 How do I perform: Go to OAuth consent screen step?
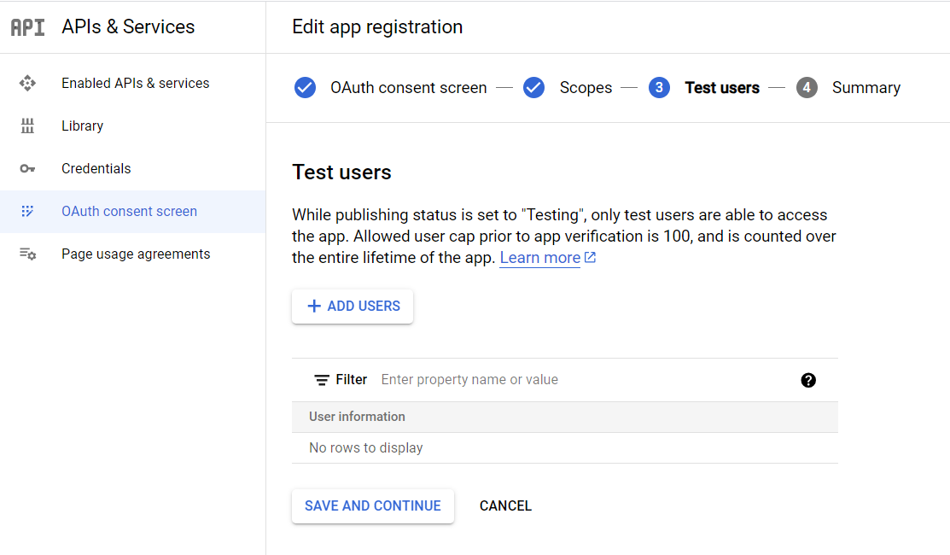408,88
